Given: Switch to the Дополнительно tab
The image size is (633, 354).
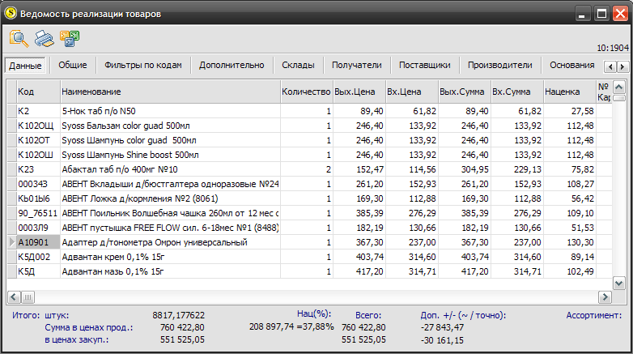Looking at the screenshot, I should coord(232,65).
